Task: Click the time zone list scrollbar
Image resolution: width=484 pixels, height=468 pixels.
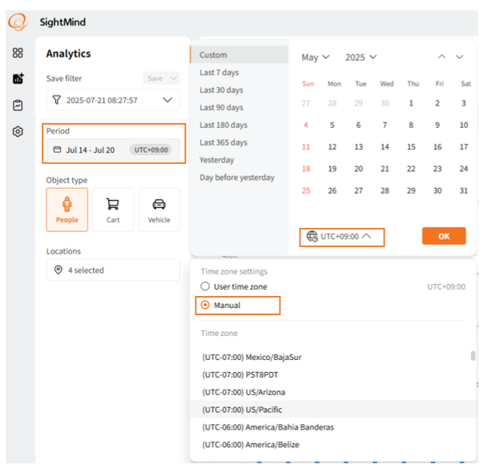Action: point(473,357)
